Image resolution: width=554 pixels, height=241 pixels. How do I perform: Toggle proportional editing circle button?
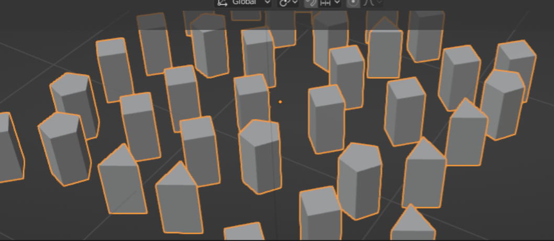click(x=353, y=3)
